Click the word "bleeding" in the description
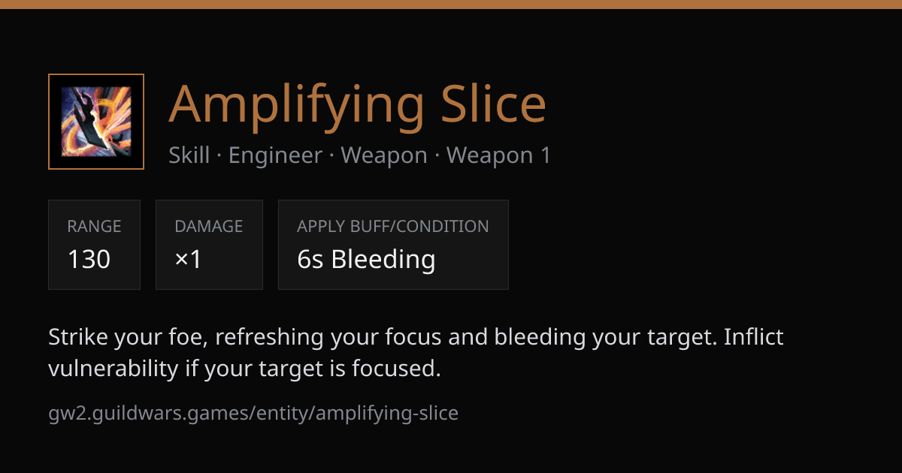The height and width of the screenshot is (473, 902). [x=540, y=337]
